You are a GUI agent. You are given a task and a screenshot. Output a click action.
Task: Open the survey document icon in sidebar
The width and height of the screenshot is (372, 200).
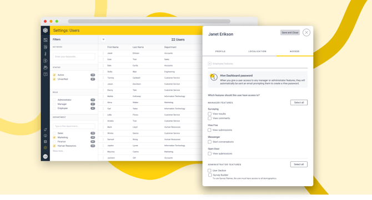[46, 47]
